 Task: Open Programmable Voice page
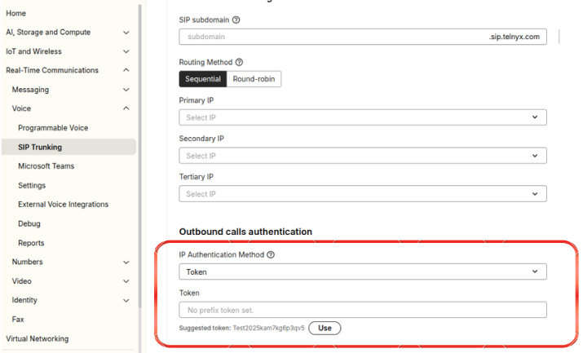[53, 128]
